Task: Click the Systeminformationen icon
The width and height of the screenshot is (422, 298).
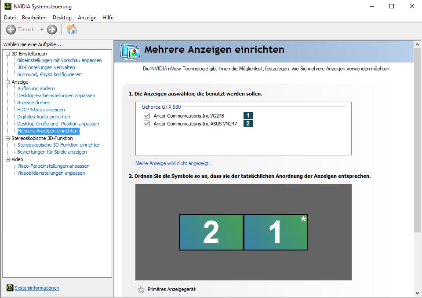Action: coord(10,288)
